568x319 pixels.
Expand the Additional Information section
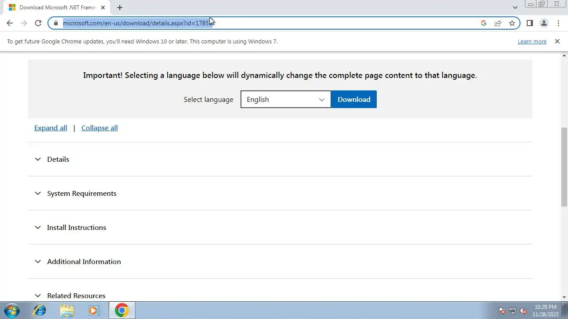coord(280,261)
